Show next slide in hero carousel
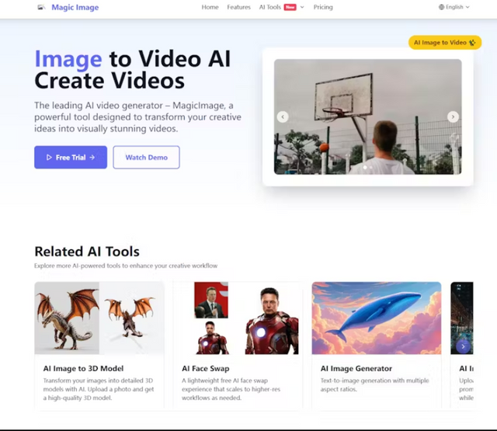Viewport: 497px width, 431px height. (453, 117)
